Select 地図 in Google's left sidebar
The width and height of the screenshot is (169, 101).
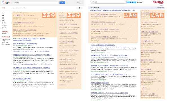(3, 18)
